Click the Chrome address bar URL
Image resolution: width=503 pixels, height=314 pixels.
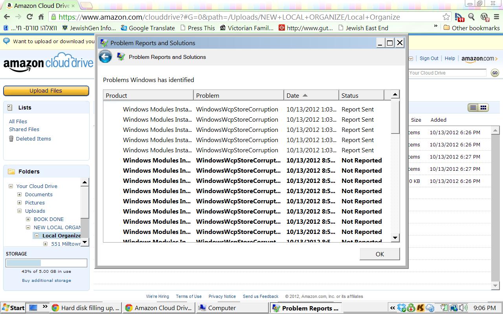229,17
